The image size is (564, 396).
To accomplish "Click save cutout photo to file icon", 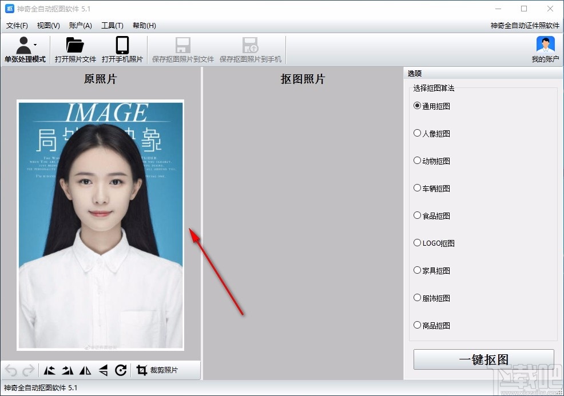I will click(x=182, y=45).
